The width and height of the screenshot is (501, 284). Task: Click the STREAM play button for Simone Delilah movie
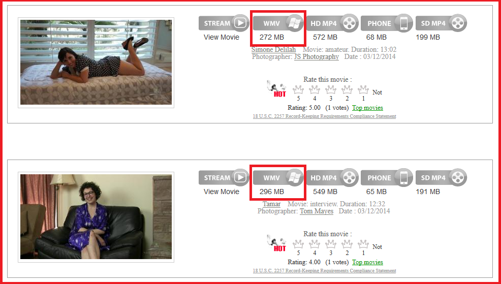(224, 23)
